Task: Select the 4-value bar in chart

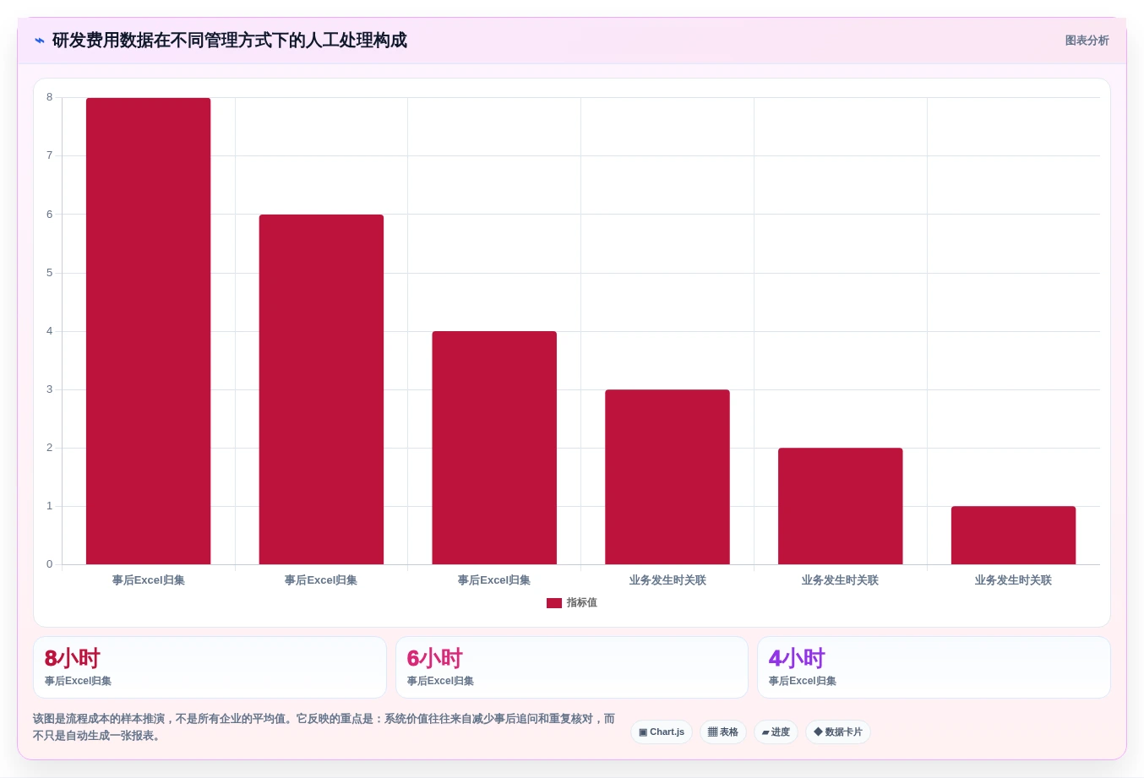Action: [x=494, y=448]
